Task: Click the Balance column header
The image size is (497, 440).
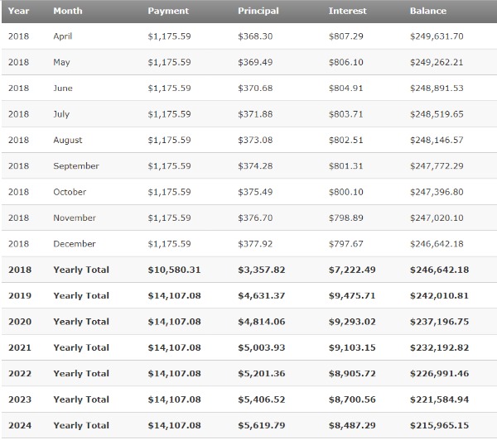Action: pos(427,11)
